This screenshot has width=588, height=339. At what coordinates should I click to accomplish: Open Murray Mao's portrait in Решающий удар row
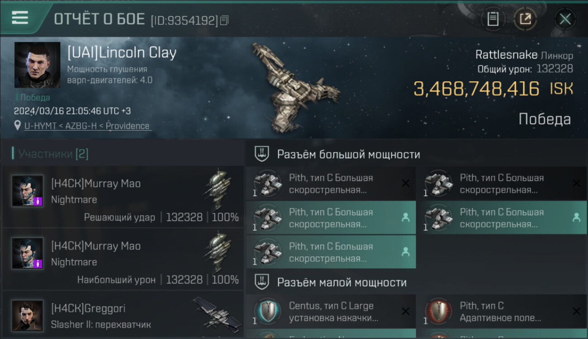point(28,191)
